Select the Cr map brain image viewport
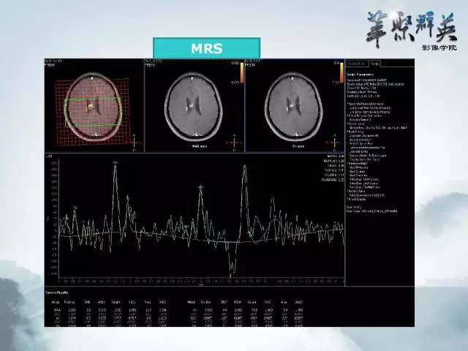The height and width of the screenshot is (351, 468). click(294, 105)
